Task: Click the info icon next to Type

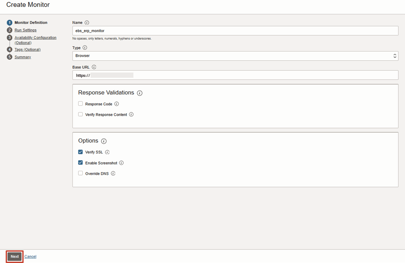Action: coord(85,48)
